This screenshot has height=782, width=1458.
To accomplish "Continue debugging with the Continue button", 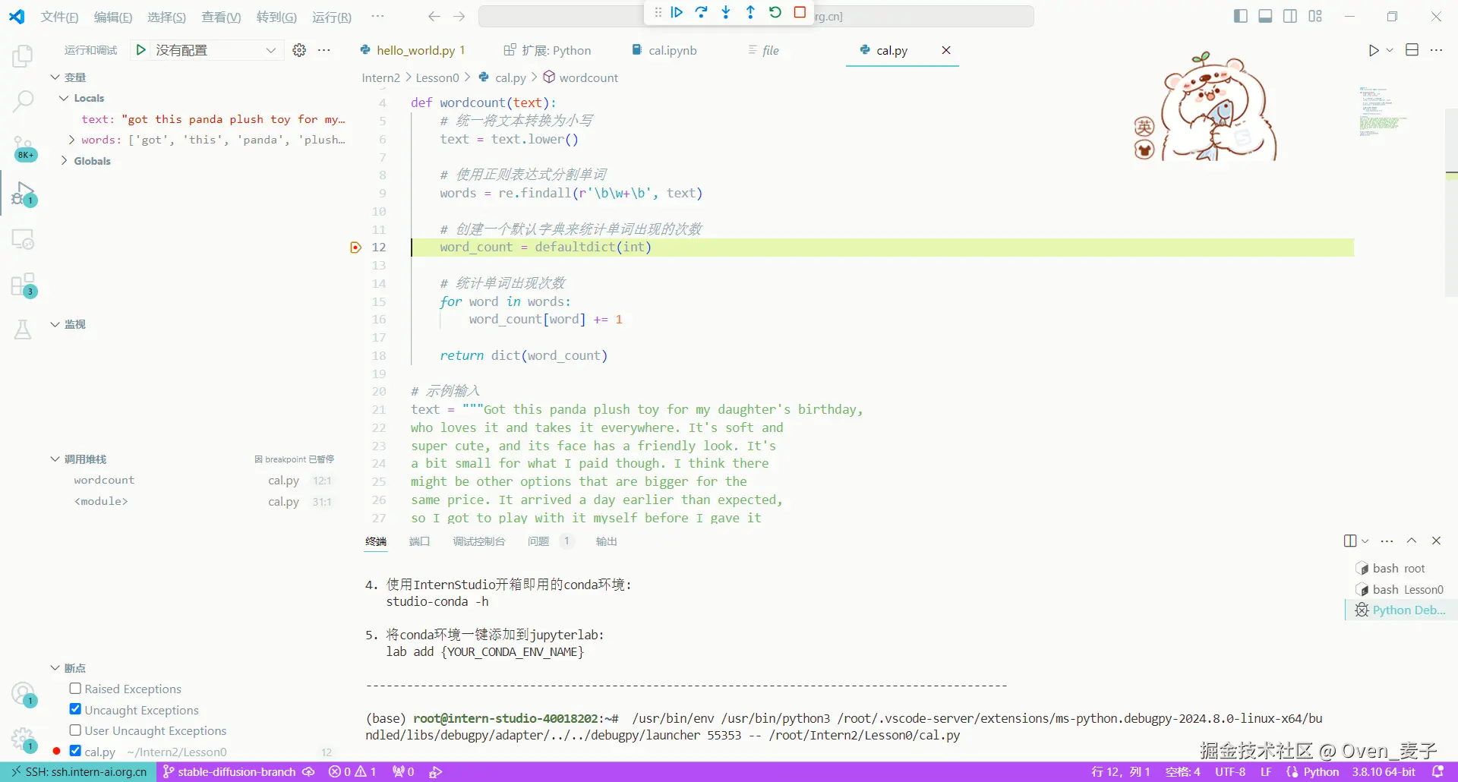I will coord(677,13).
